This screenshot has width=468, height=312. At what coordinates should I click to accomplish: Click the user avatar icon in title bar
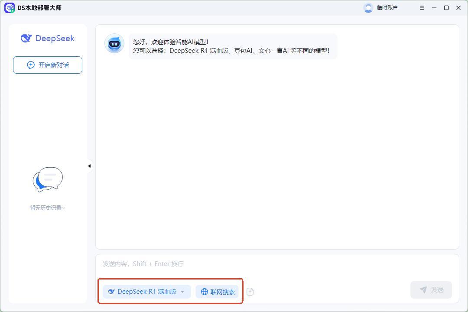coord(368,8)
